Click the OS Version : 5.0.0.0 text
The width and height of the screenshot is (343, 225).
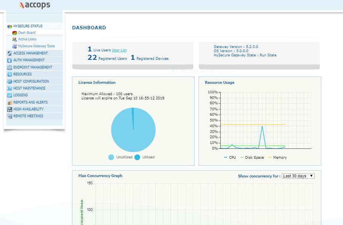point(231,51)
